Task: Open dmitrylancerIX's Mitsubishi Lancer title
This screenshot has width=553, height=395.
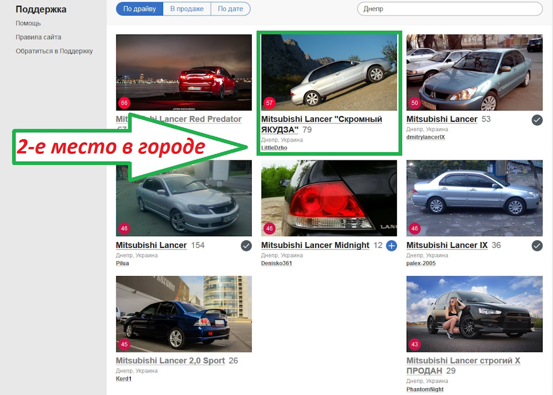Action: coord(442,119)
